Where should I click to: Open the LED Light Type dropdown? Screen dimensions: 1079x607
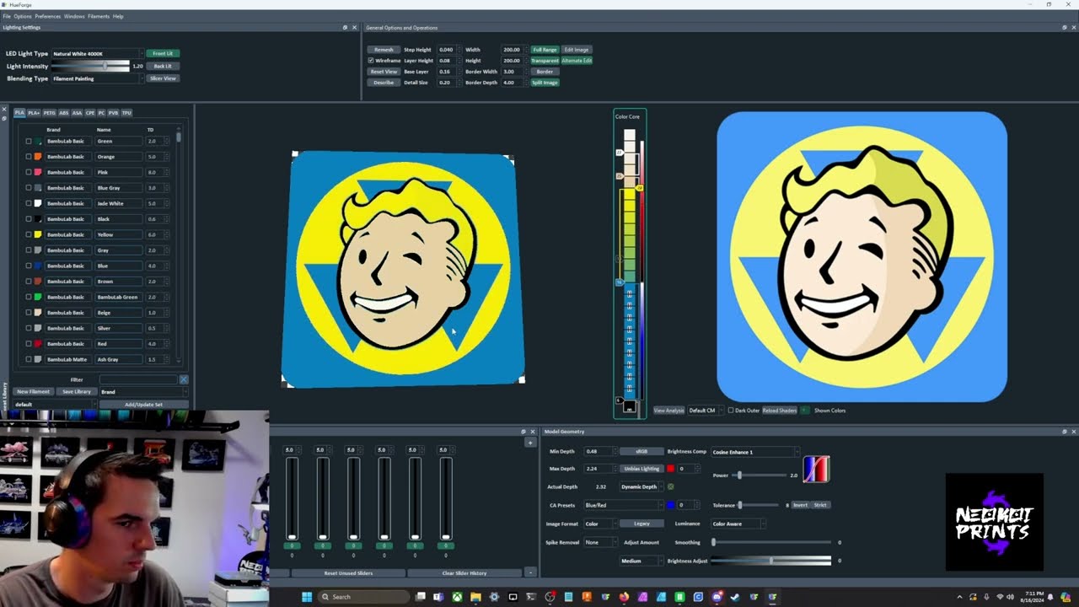pyautogui.click(x=97, y=54)
